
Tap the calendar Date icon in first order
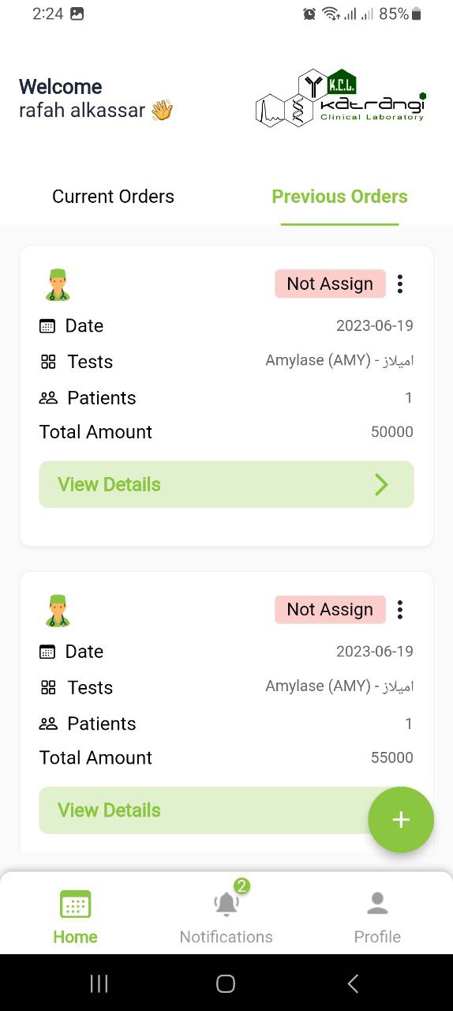point(47,325)
